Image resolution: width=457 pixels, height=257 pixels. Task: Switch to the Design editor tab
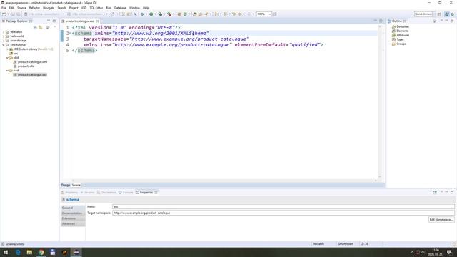click(66, 186)
